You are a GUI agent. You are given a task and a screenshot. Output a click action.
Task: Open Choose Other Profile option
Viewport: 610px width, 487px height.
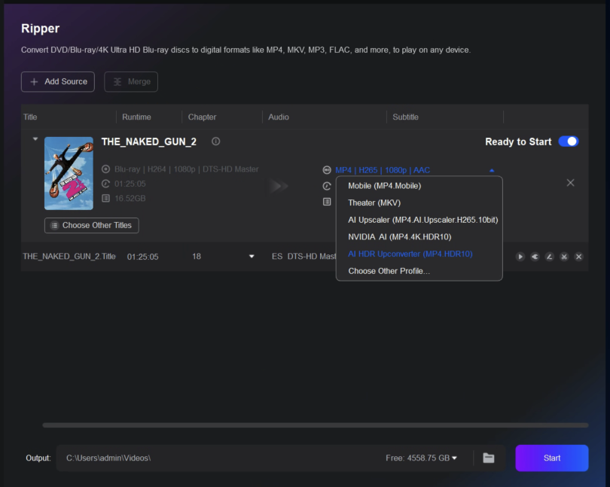click(x=389, y=271)
